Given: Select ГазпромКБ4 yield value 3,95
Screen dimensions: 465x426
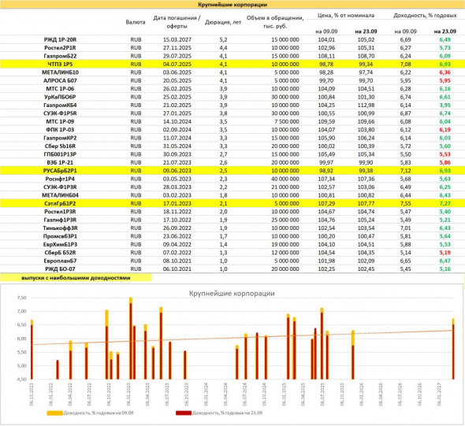Looking at the screenshot, I should click(x=445, y=106).
